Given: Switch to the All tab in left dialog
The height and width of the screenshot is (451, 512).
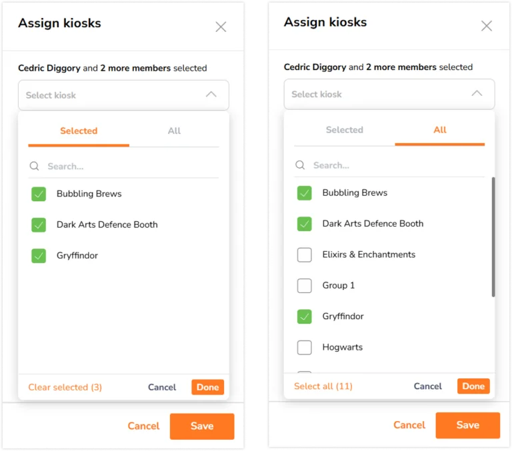Looking at the screenshot, I should [174, 131].
